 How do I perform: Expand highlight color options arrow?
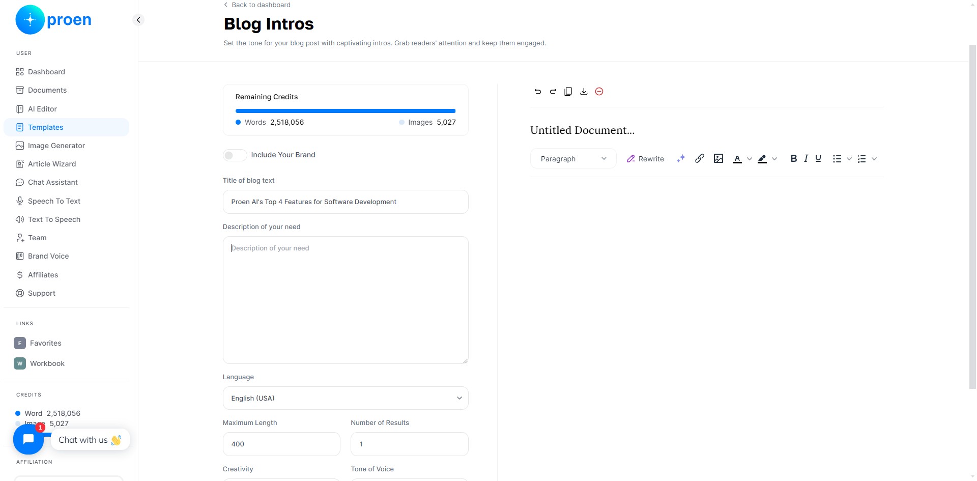tap(774, 159)
